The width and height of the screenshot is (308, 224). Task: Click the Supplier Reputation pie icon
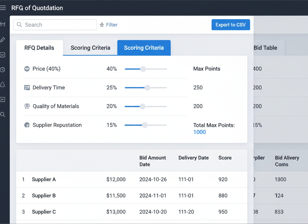click(27, 125)
